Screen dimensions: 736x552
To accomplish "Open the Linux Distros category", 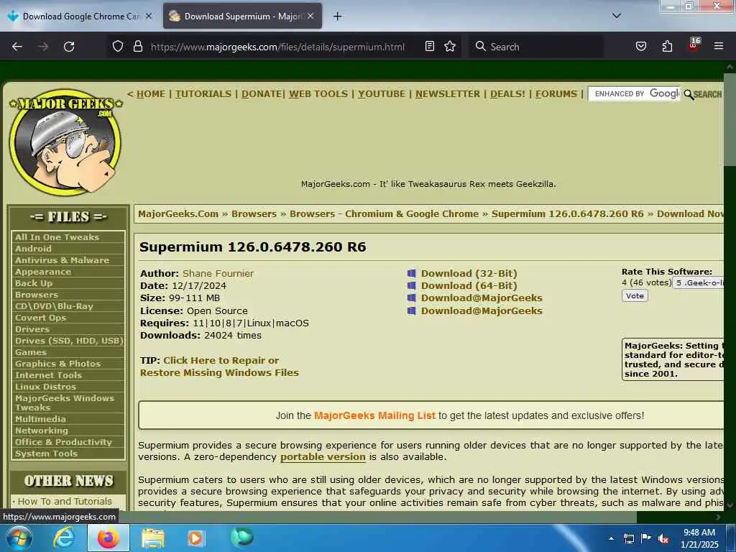I will [x=45, y=387].
